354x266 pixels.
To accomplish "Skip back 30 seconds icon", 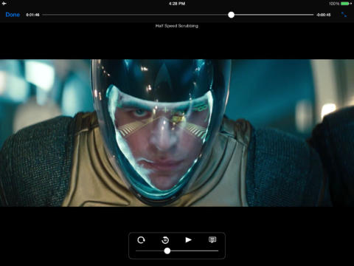I will tap(165, 240).
